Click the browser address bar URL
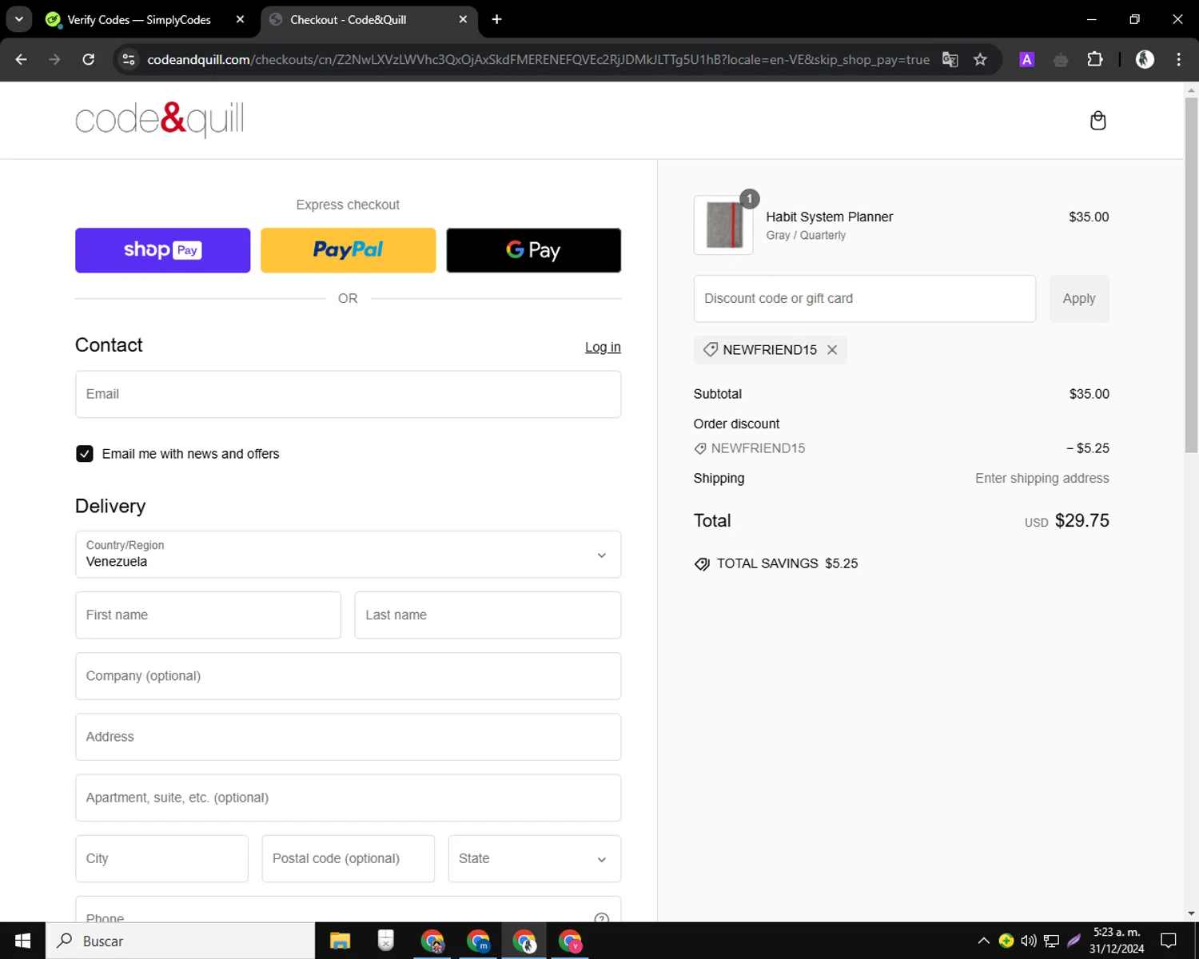Viewport: 1199px width, 959px height. [538, 60]
